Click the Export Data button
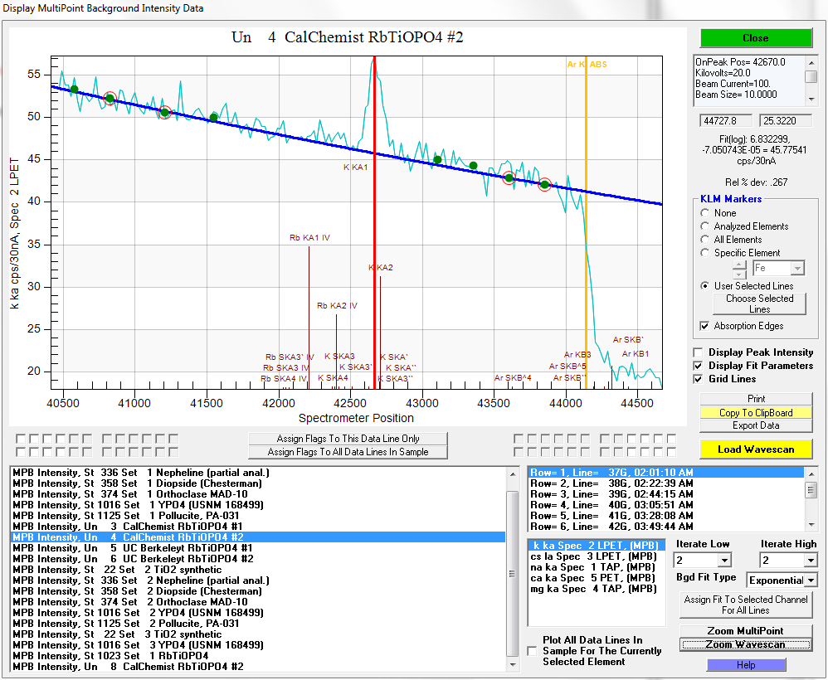The image size is (828, 680). point(755,425)
